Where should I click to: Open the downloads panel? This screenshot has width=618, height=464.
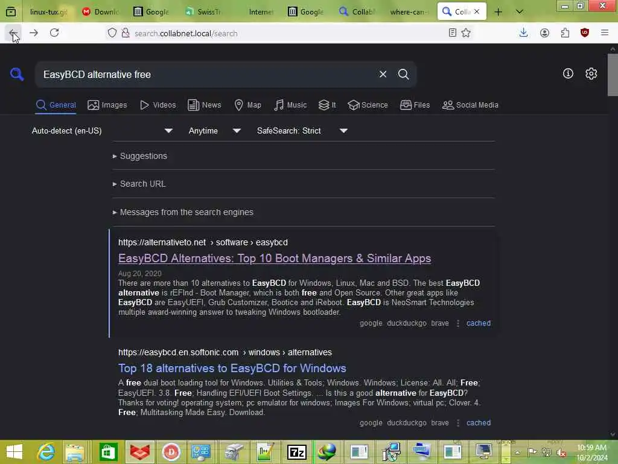tap(523, 33)
